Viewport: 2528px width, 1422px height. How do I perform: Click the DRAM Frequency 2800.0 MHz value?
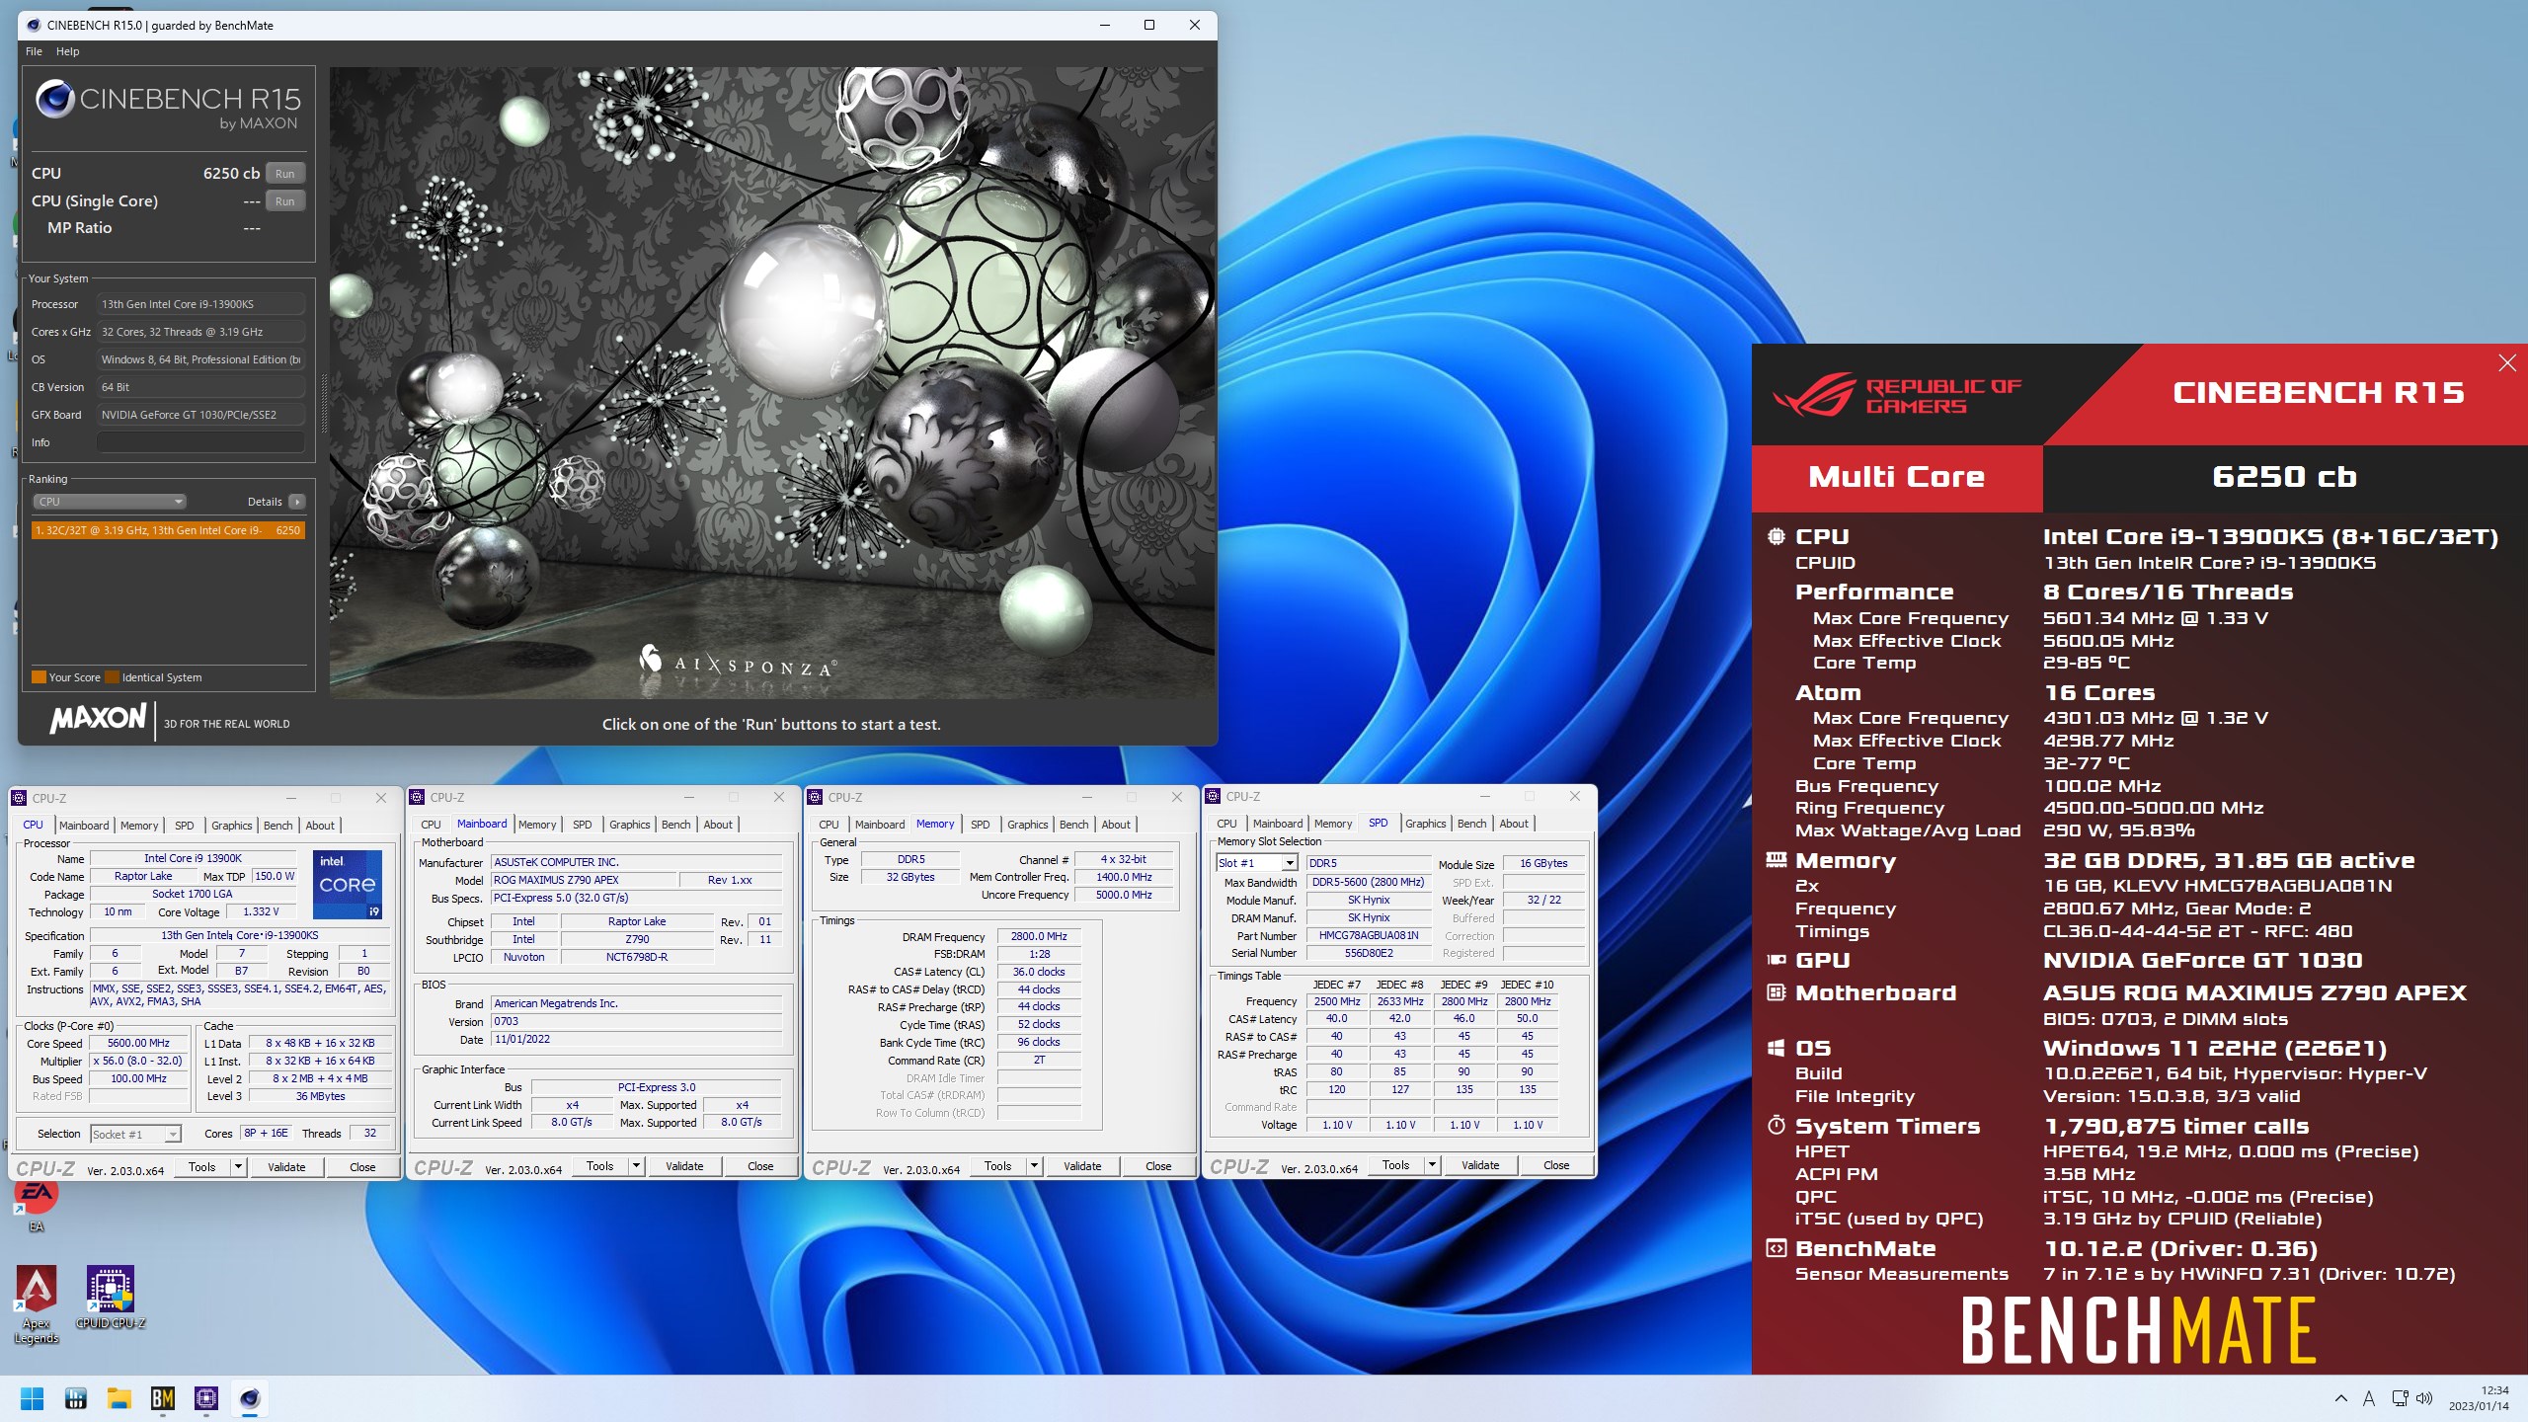[1039, 936]
